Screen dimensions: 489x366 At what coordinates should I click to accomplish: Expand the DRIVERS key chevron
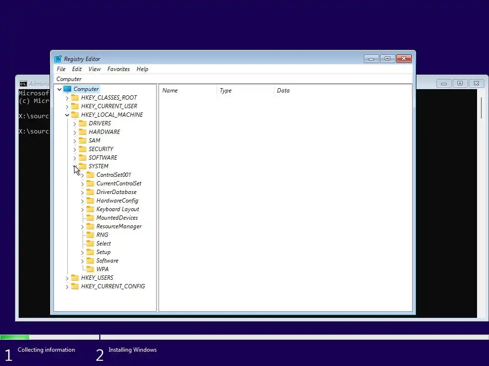75,124
